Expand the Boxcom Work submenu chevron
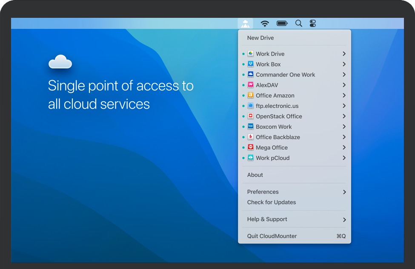 (344, 126)
